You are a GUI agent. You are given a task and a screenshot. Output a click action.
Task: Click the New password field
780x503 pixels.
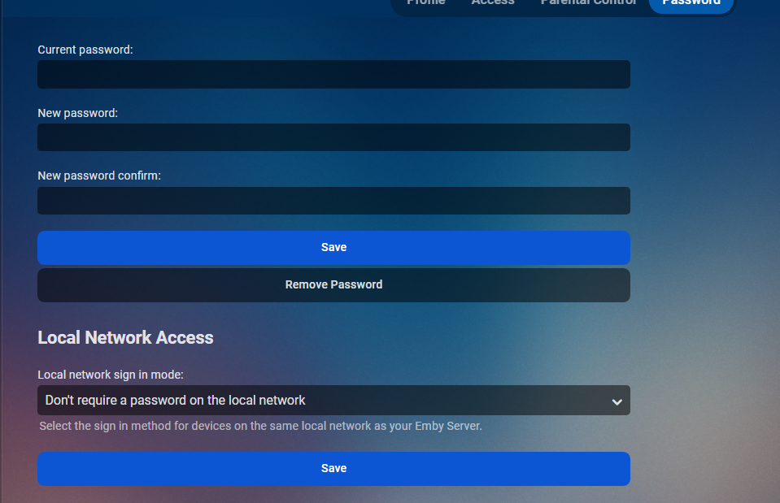coord(333,137)
